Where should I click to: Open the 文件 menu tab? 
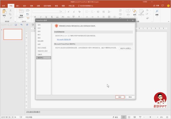tap(3, 5)
